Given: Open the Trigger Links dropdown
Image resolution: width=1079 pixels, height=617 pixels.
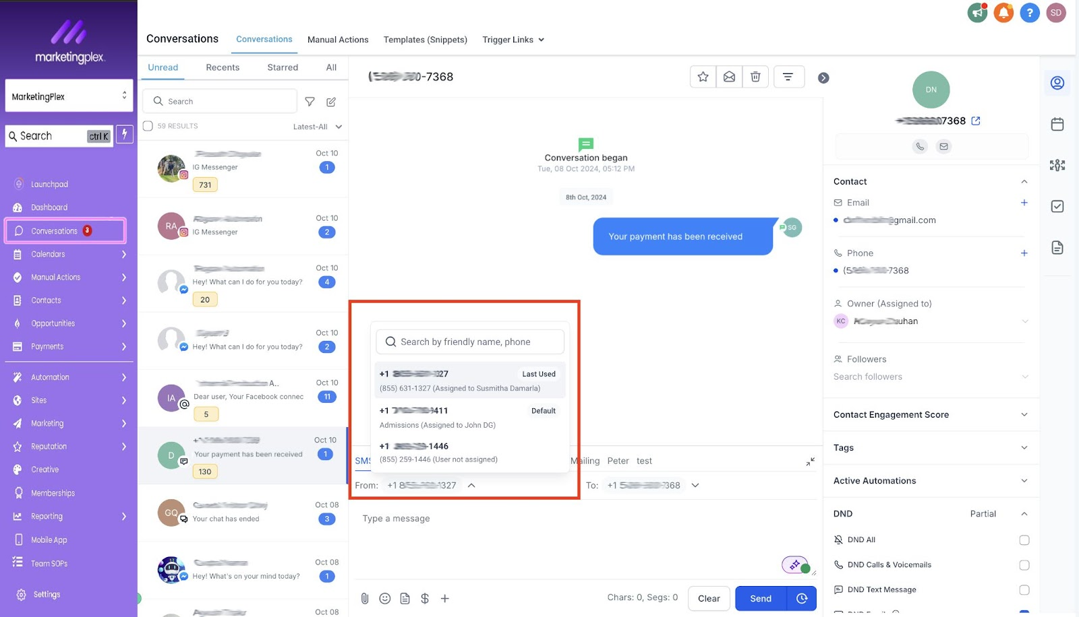Looking at the screenshot, I should point(513,40).
